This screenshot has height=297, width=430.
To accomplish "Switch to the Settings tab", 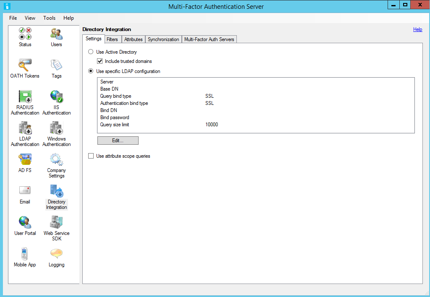I will [94, 39].
